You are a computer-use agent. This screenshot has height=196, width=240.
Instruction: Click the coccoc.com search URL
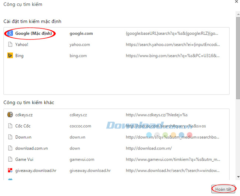coord(166,126)
